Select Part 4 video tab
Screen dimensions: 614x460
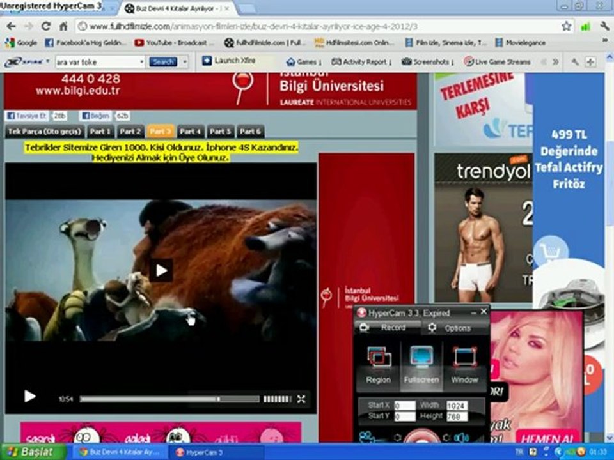(191, 132)
